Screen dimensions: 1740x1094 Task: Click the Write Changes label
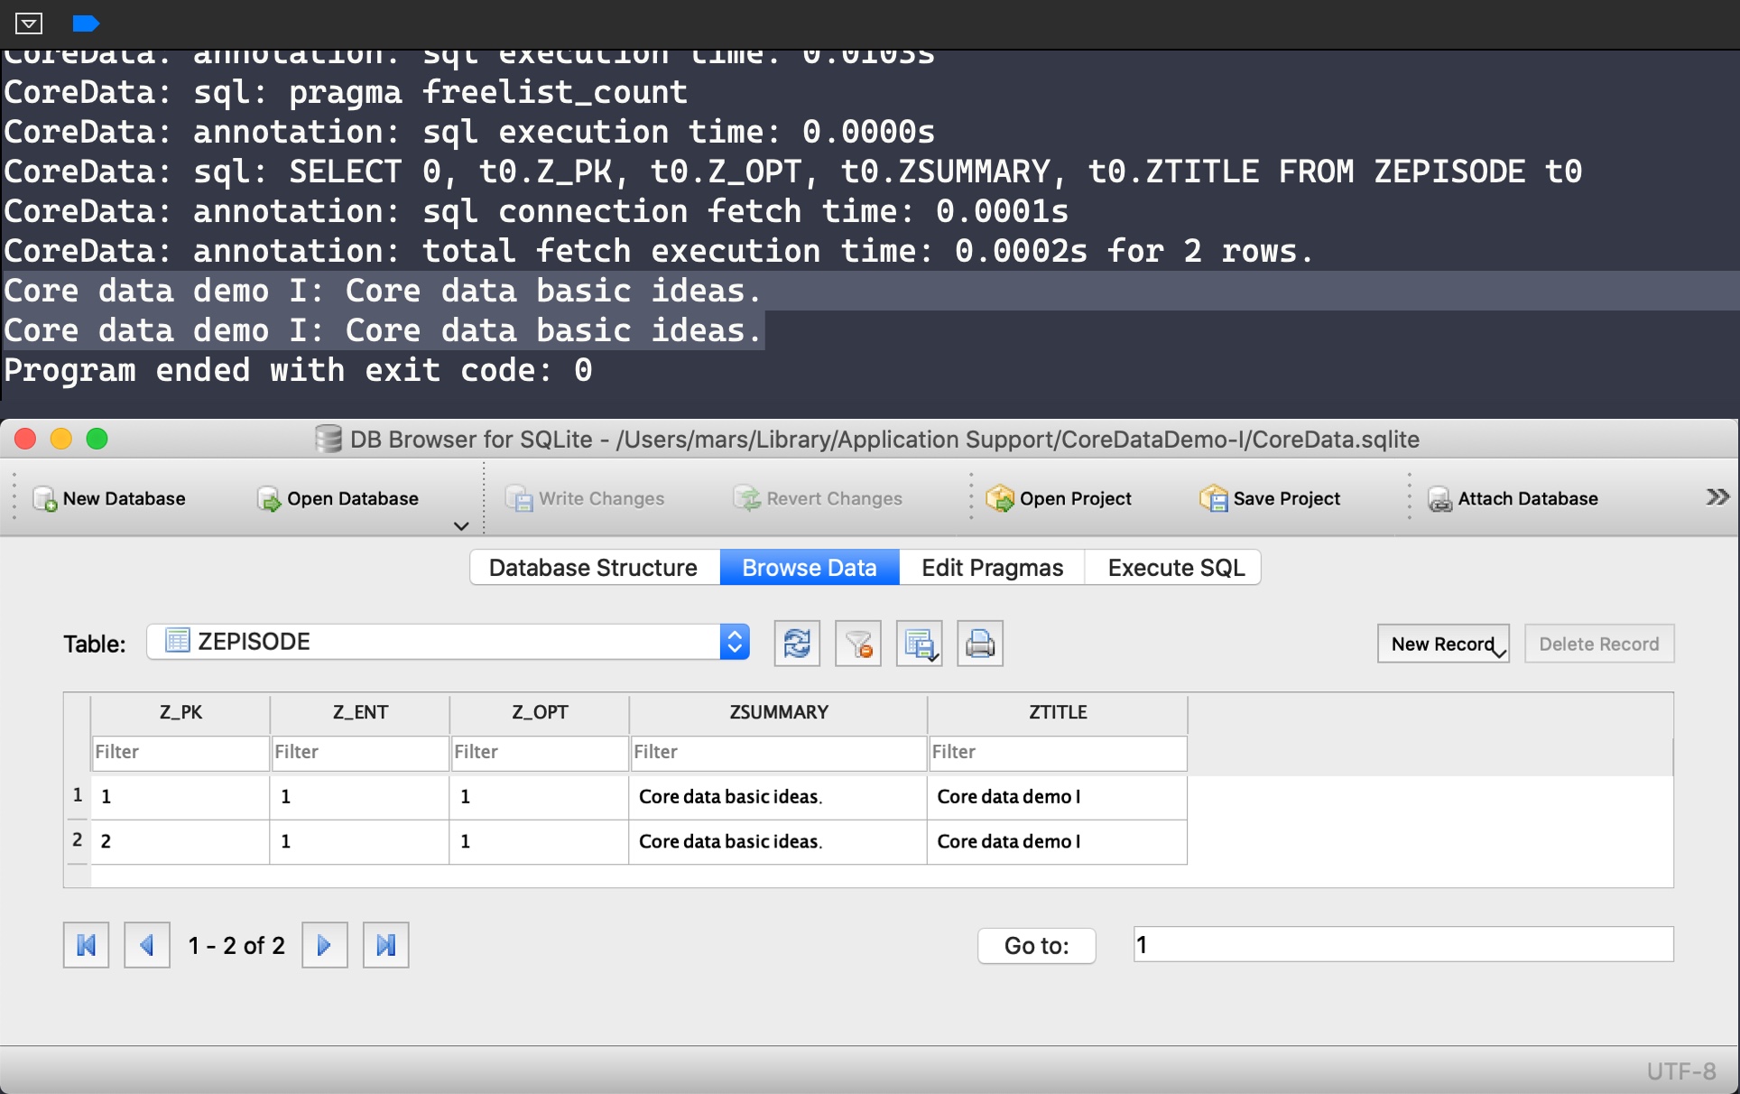pyautogui.click(x=601, y=499)
